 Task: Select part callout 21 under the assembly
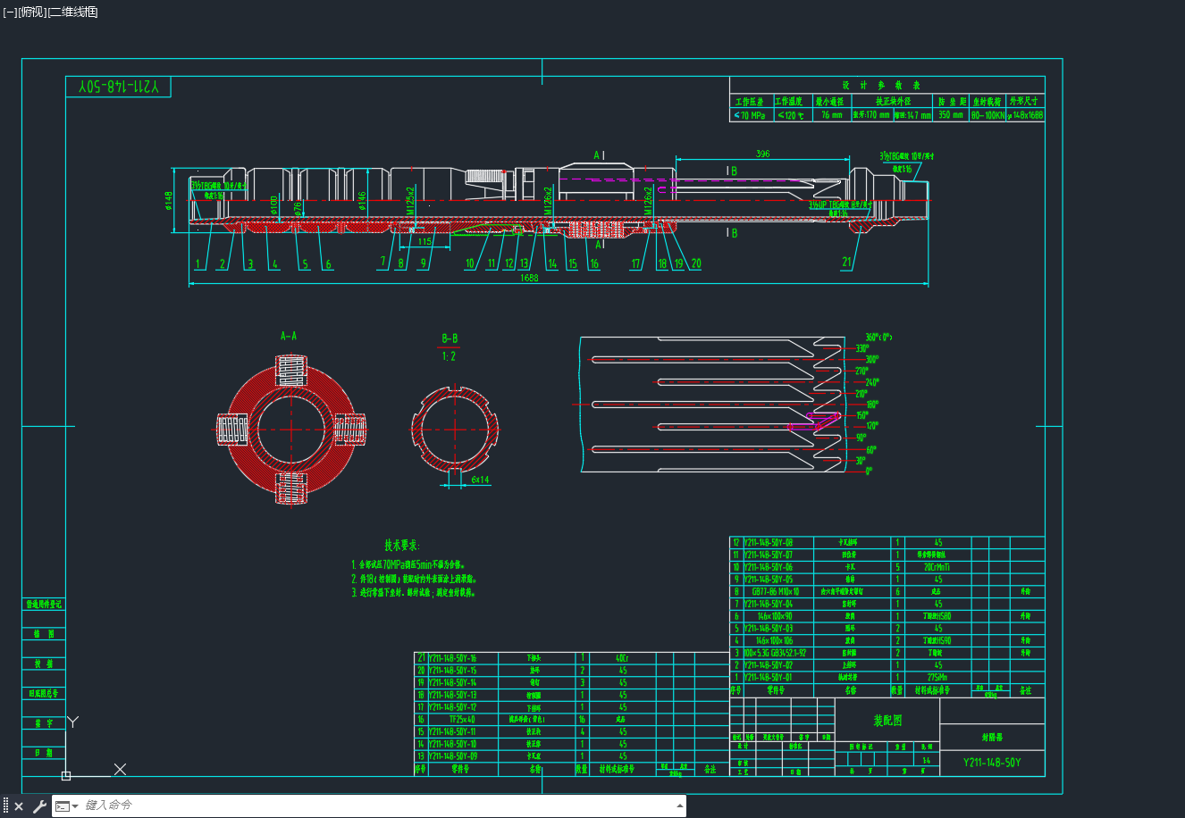click(847, 263)
